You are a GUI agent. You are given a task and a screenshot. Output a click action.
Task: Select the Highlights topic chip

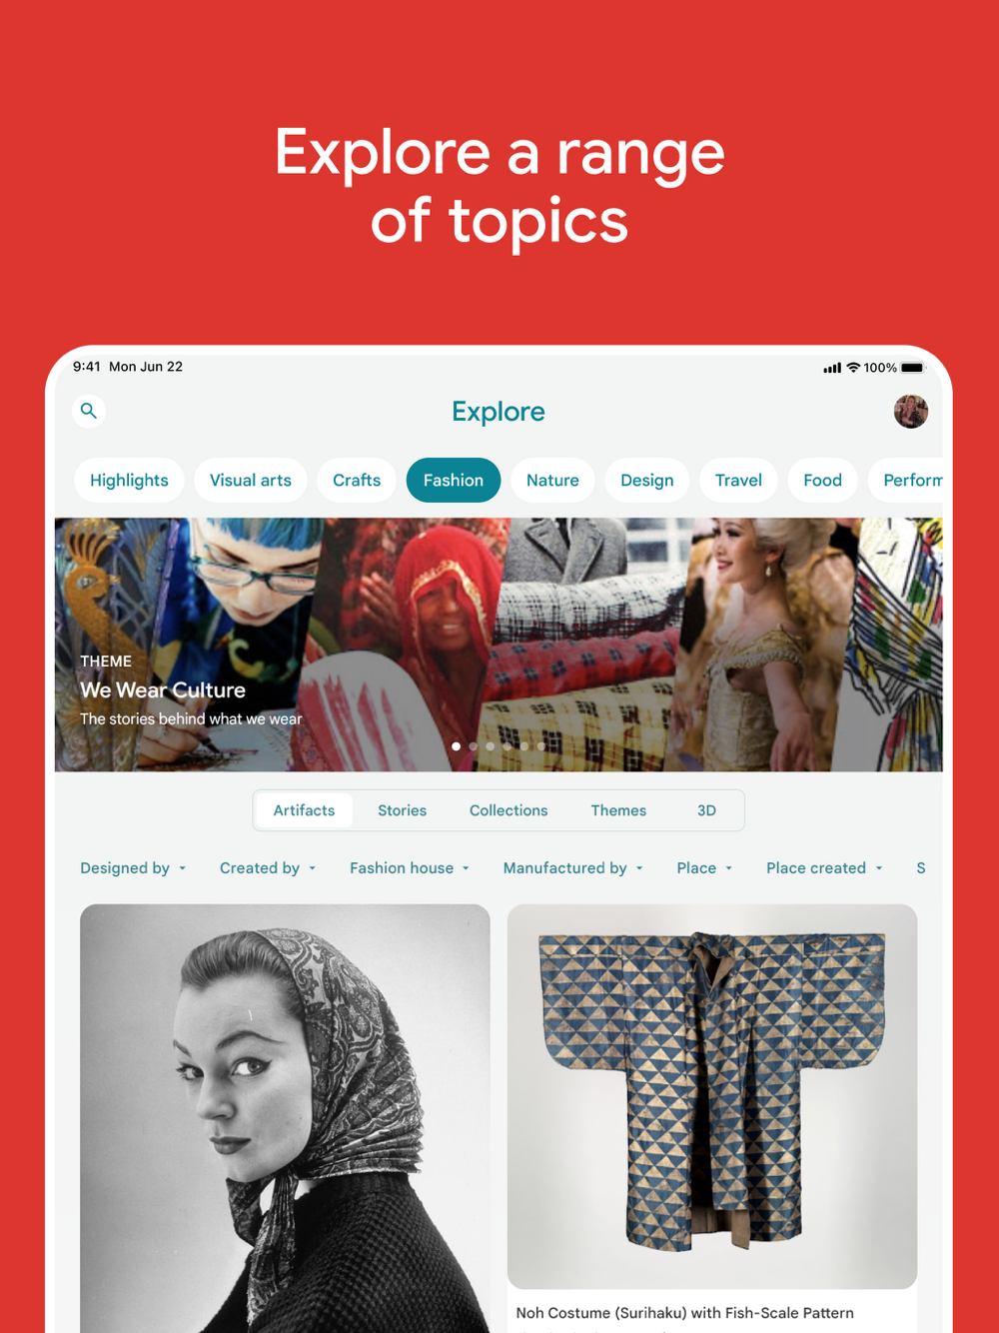pos(129,481)
